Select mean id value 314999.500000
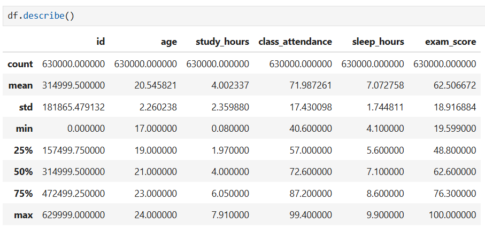Screen dimensions: 485x231 pos(74,85)
